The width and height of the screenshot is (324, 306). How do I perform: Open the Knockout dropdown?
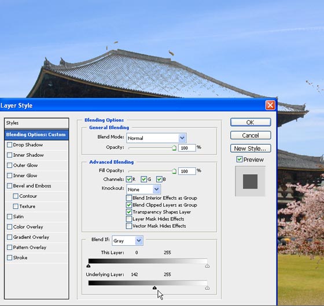pos(143,189)
